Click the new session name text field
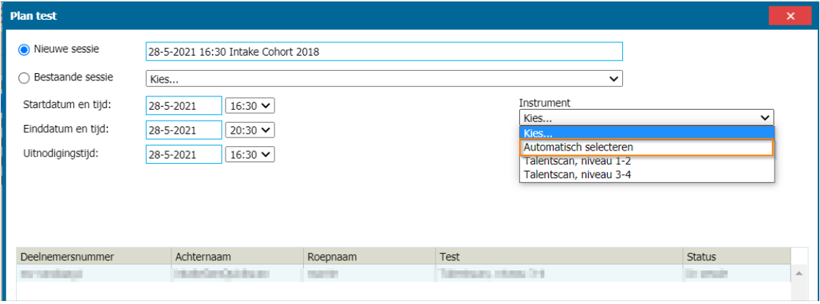The width and height of the screenshot is (820, 304). pyautogui.click(x=384, y=51)
